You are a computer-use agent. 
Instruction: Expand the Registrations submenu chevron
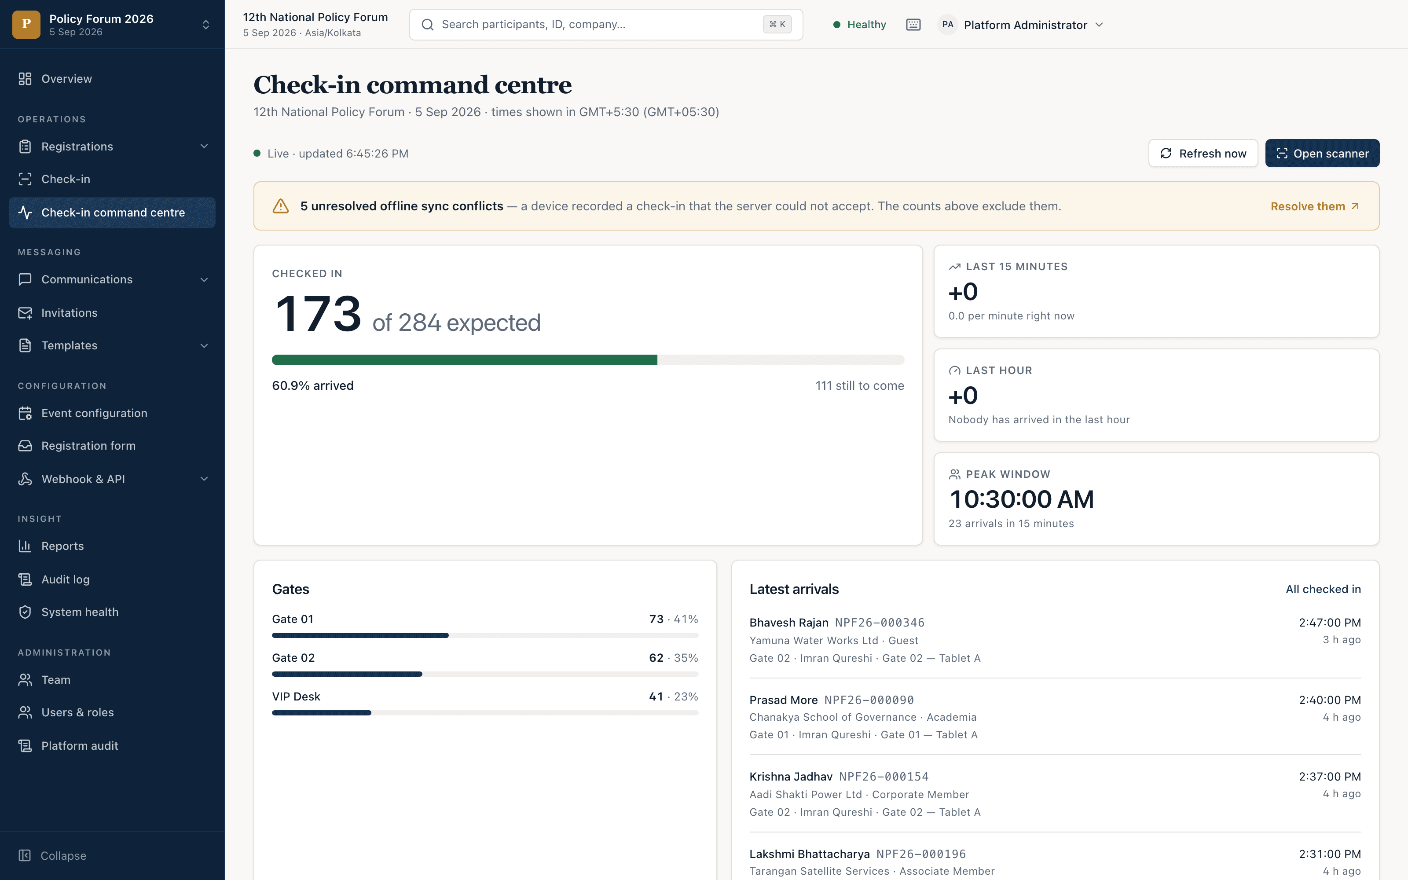tap(204, 147)
